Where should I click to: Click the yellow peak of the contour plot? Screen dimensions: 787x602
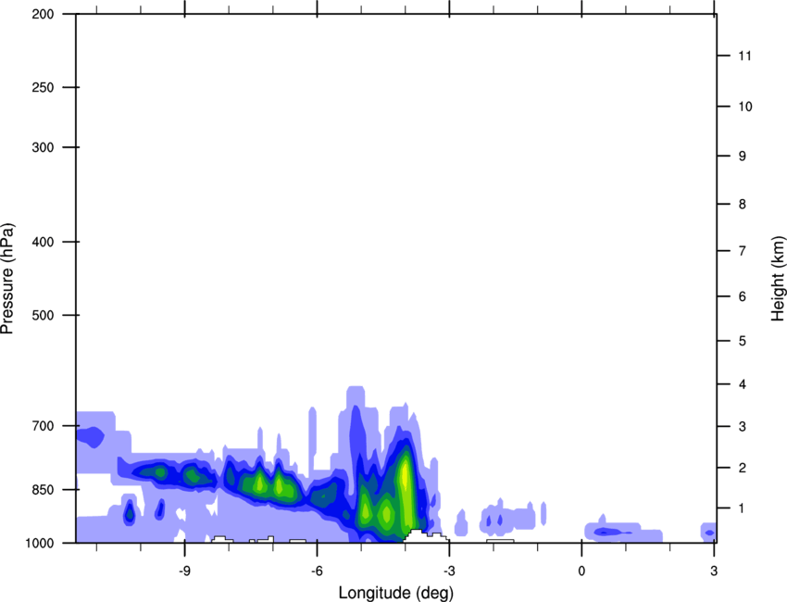click(405, 474)
